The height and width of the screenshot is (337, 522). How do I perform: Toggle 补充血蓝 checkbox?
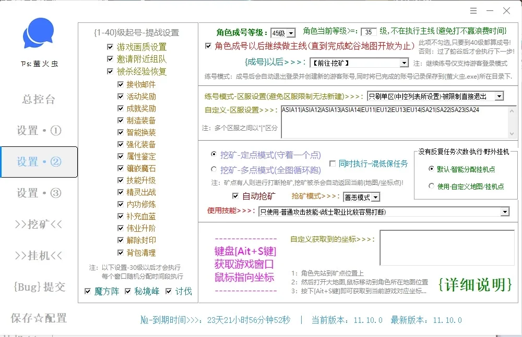(121, 216)
